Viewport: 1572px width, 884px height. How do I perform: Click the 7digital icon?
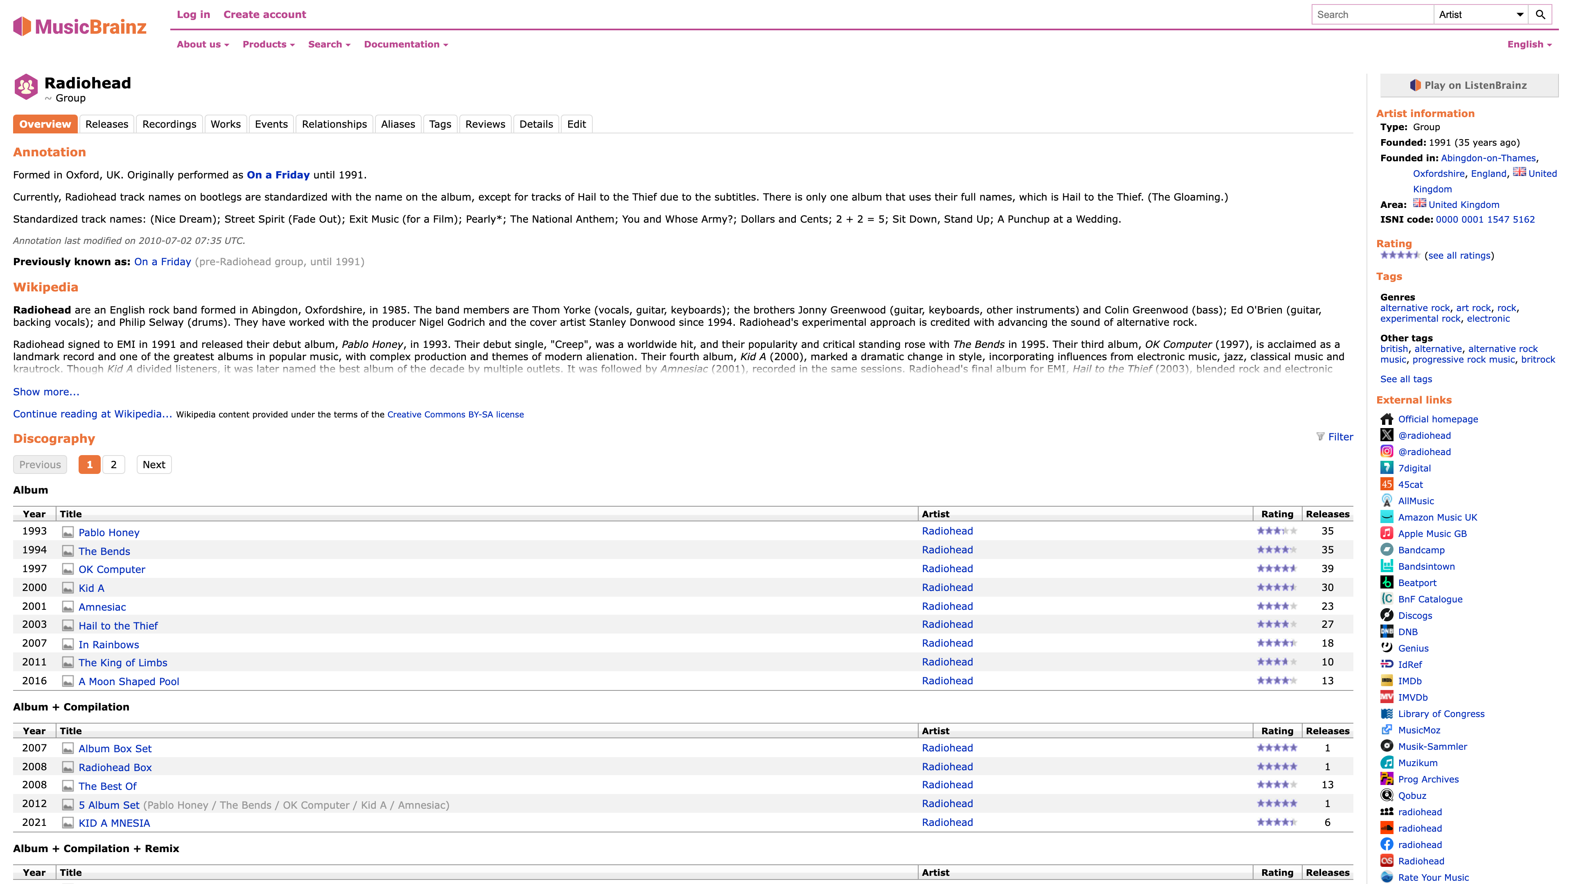(x=1387, y=468)
